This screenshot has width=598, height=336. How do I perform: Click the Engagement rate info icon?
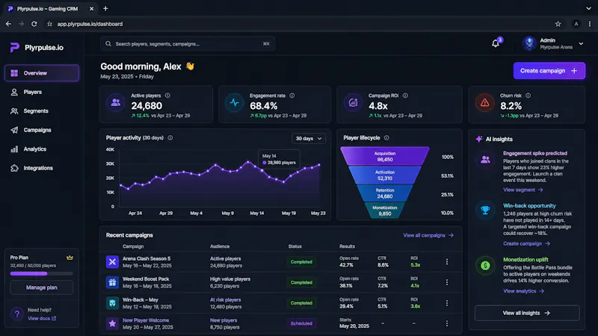[292, 96]
